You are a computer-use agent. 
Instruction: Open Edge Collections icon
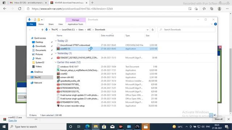click(x=212, y=9)
